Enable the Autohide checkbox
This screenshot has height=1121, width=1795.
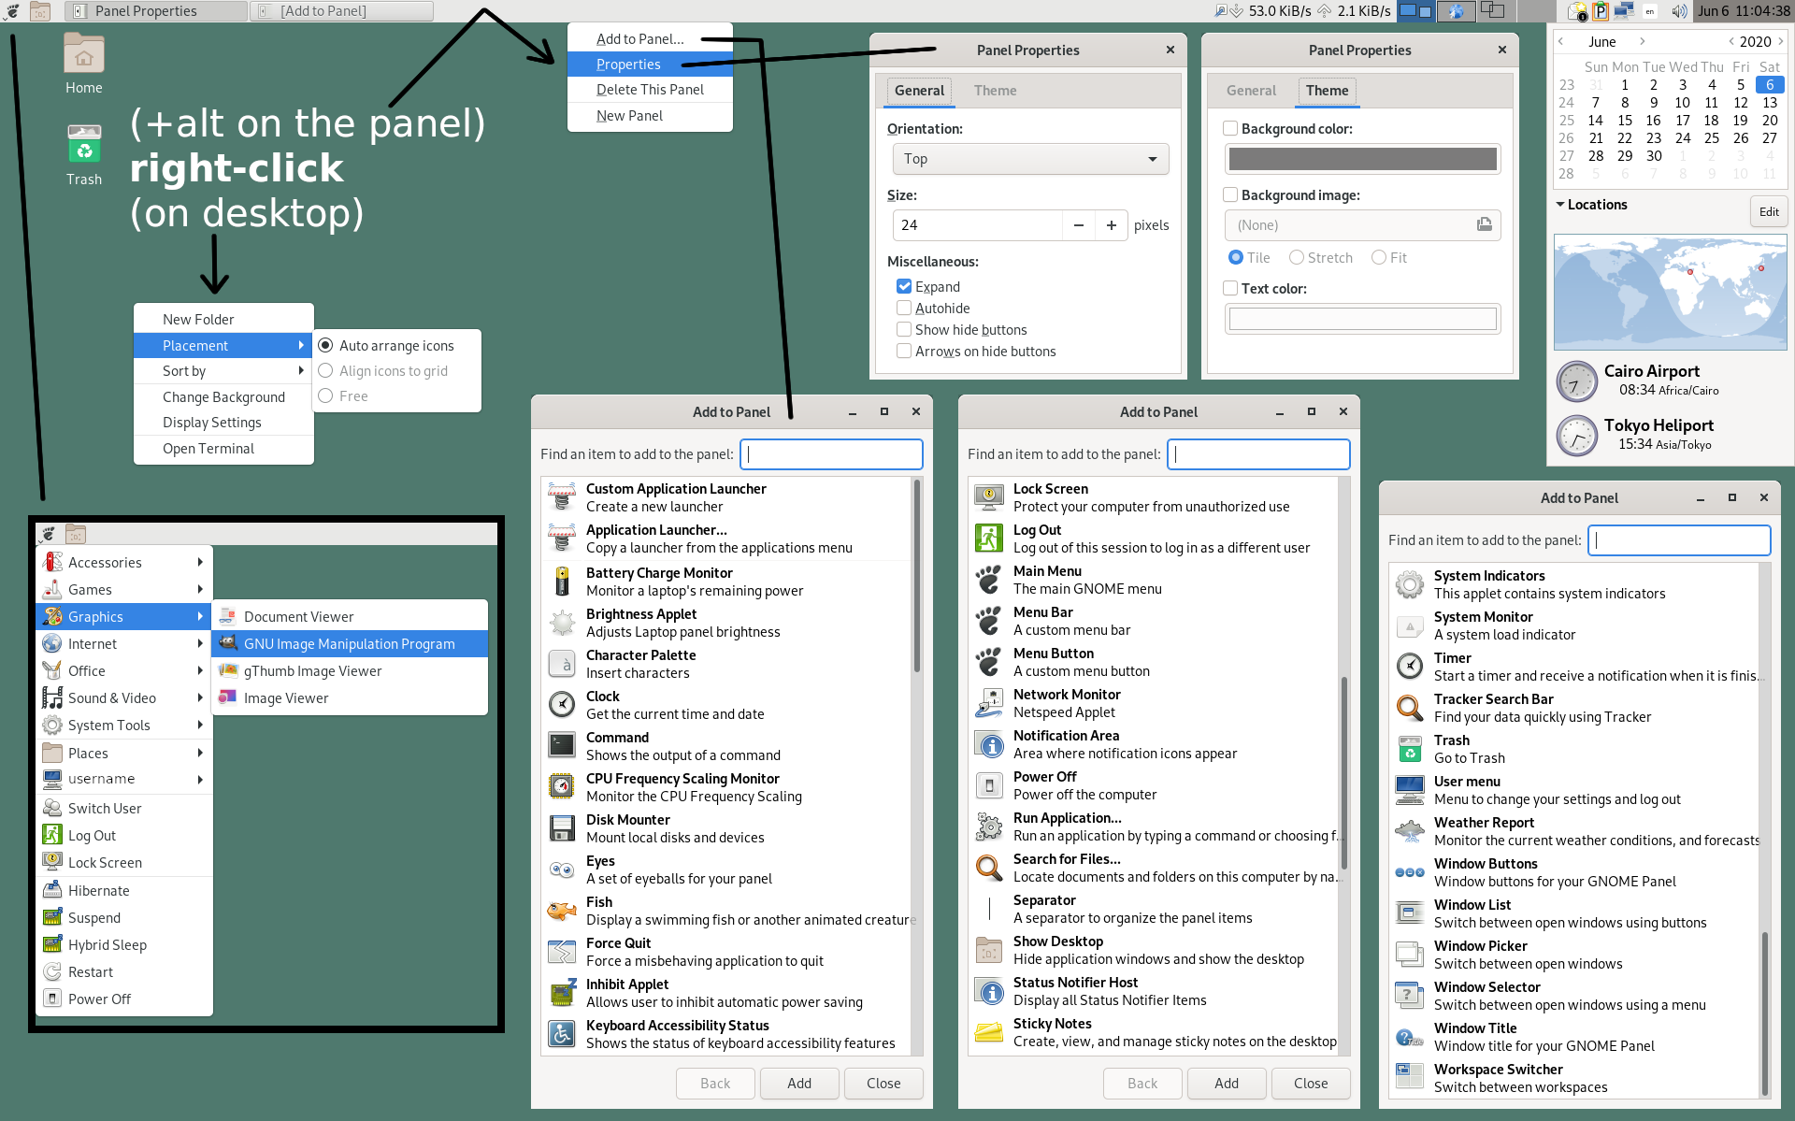click(x=904, y=308)
